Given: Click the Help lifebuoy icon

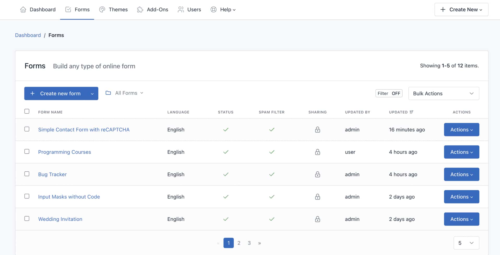Looking at the screenshot, I should [x=213, y=10].
